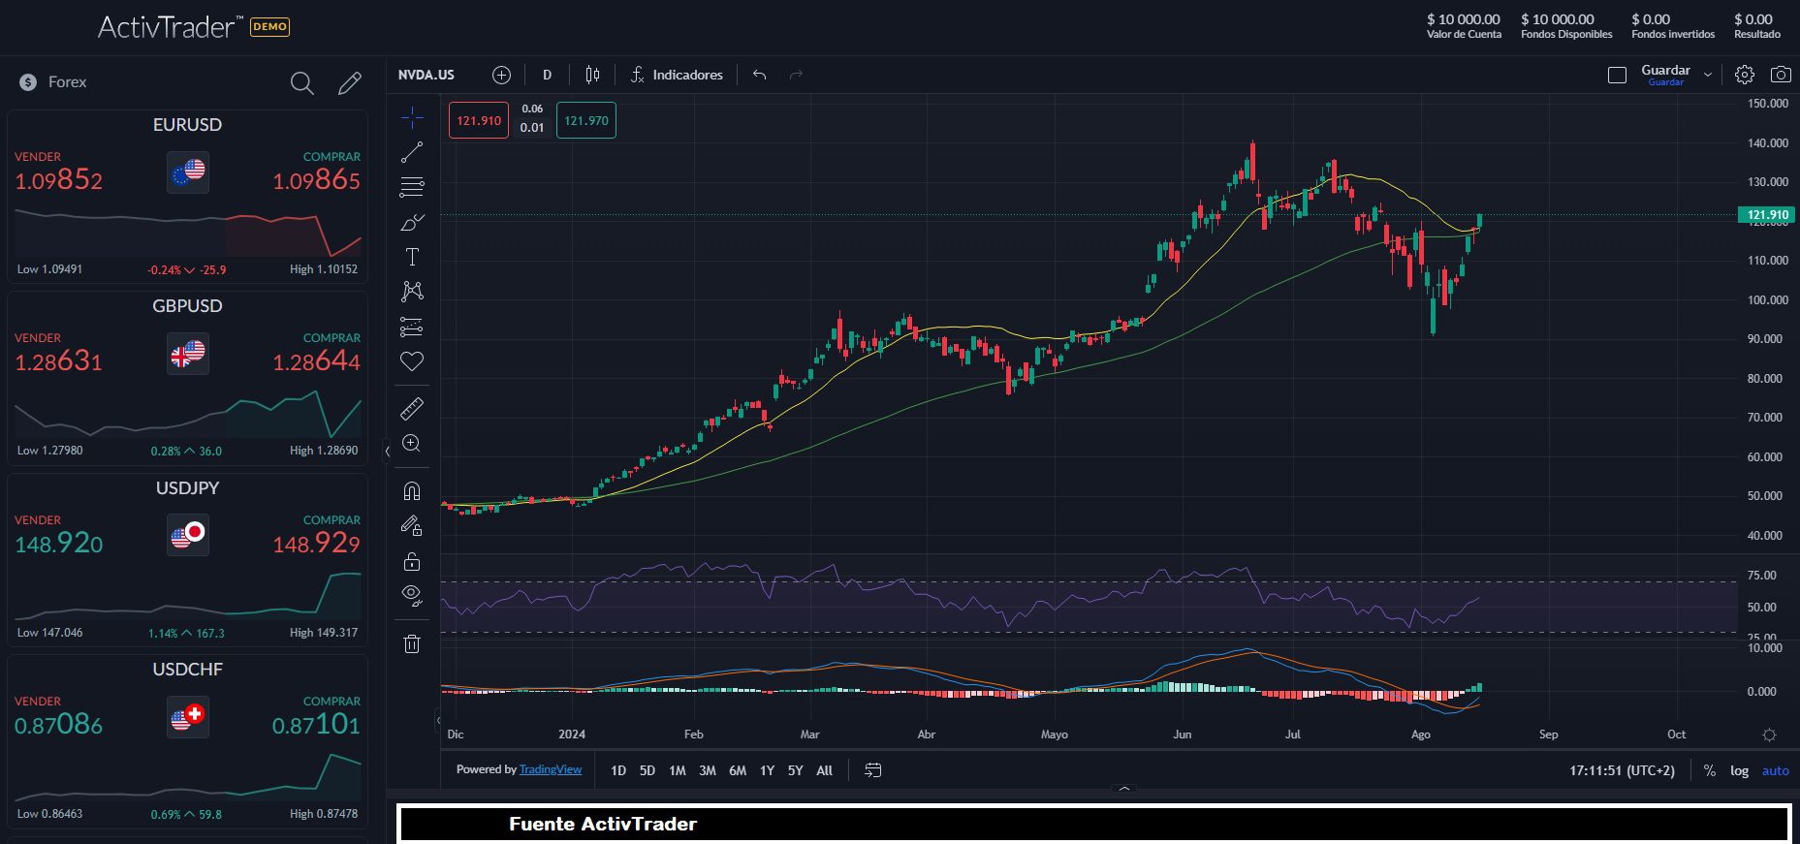Toggle log scale on price axis

click(1739, 770)
